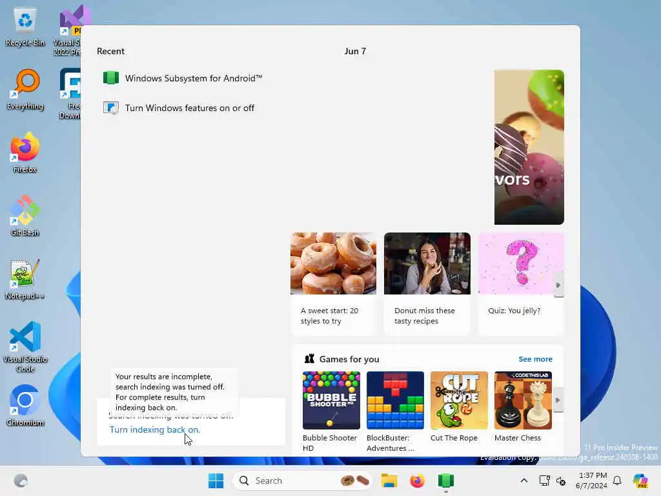Select Notepad++ desktop shortcut
Viewport: 661px width, 496px height.
pos(25,279)
